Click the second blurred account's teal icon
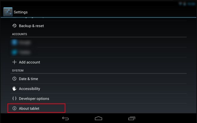 point(14,52)
